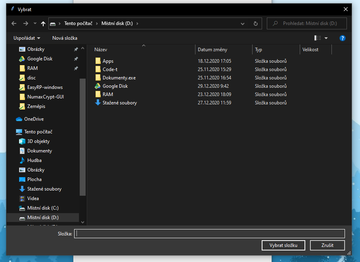Click the OneDrive cloud icon
Image resolution: width=360 pixels, height=262 pixels.
[x=19, y=119]
